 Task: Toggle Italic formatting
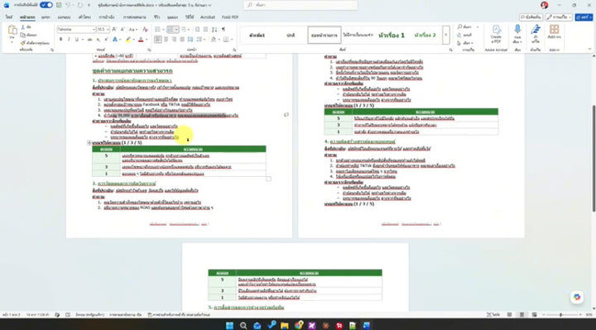point(69,40)
